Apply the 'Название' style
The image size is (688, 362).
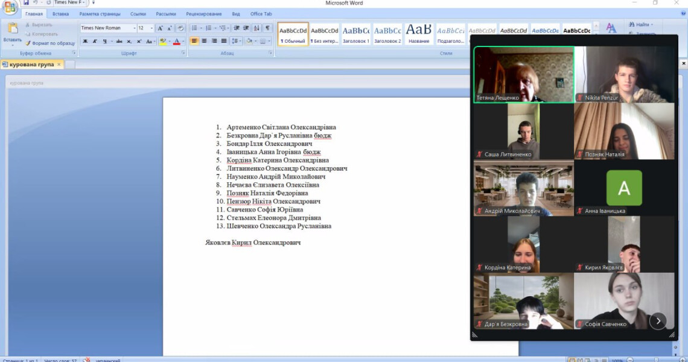pos(419,34)
